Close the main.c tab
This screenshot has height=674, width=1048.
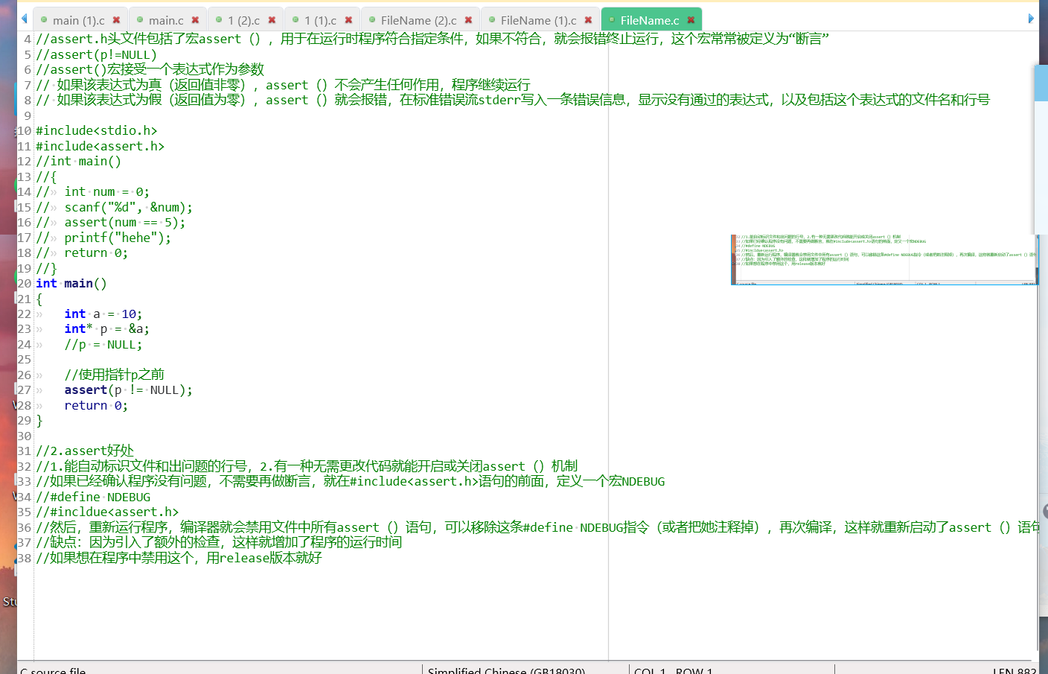(195, 20)
